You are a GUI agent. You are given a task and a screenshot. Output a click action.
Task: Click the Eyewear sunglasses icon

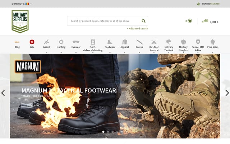pos(76,42)
